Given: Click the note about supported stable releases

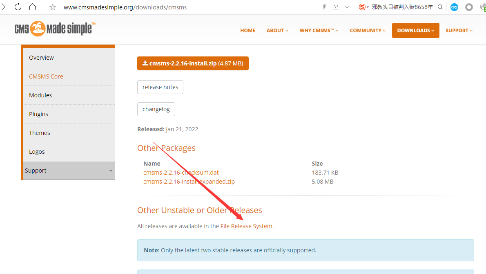Looking at the screenshot, I should [x=305, y=250].
